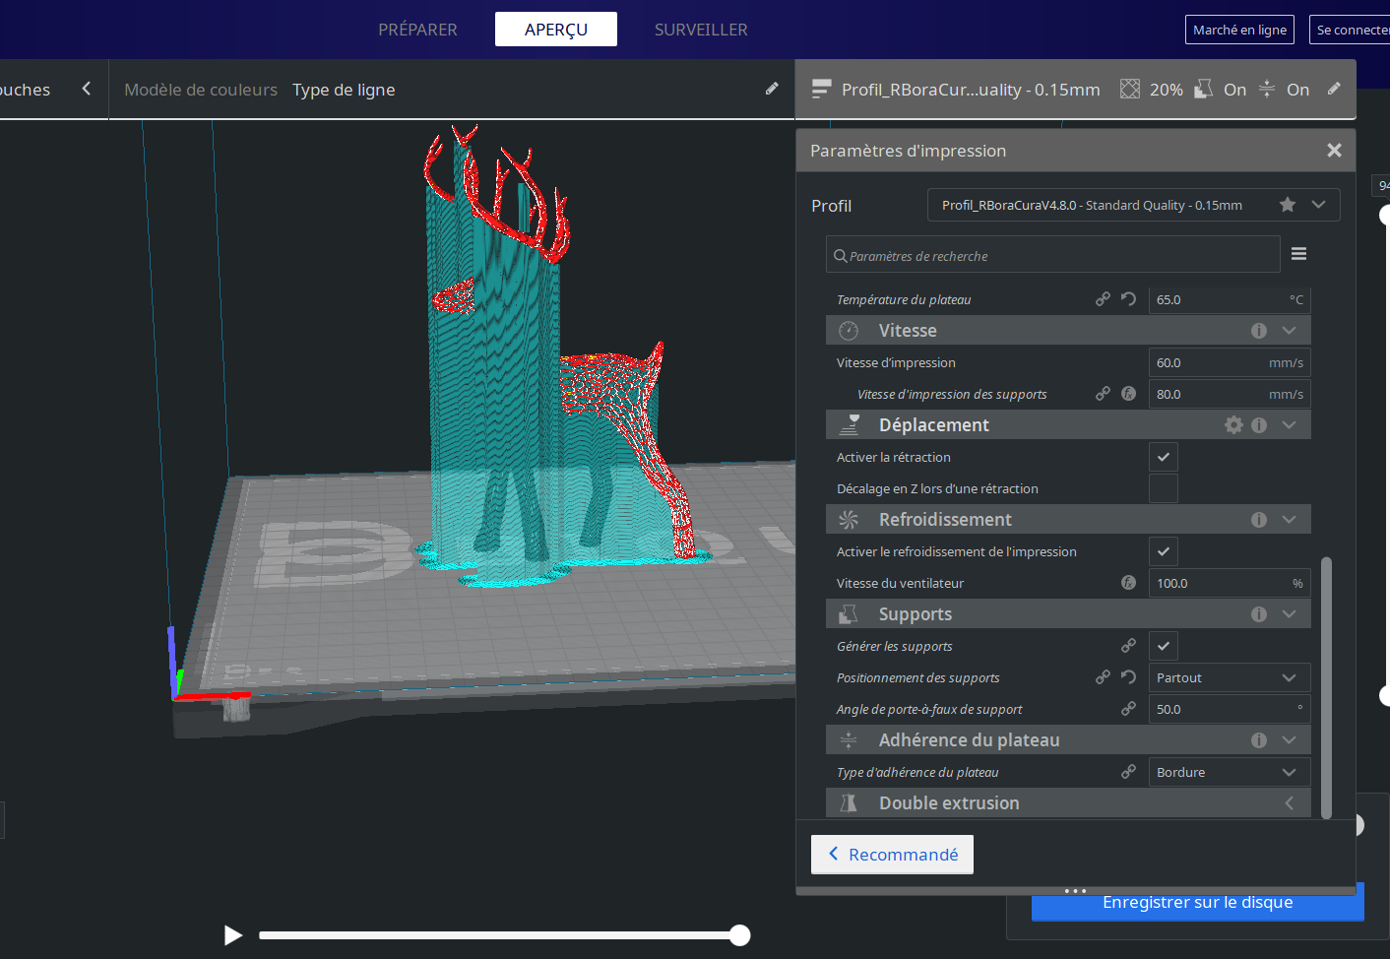Open the Positionnement des supports dropdown
This screenshot has width=1390, height=959.
click(x=1229, y=677)
